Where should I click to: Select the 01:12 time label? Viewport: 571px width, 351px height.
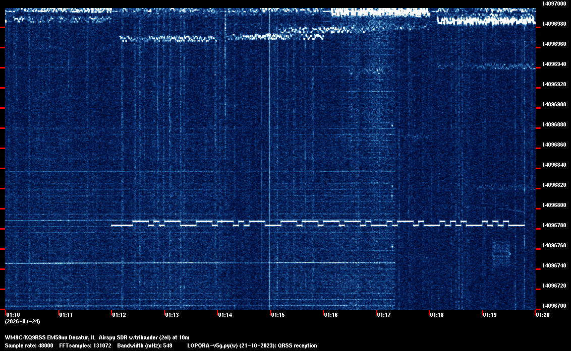(x=119, y=315)
